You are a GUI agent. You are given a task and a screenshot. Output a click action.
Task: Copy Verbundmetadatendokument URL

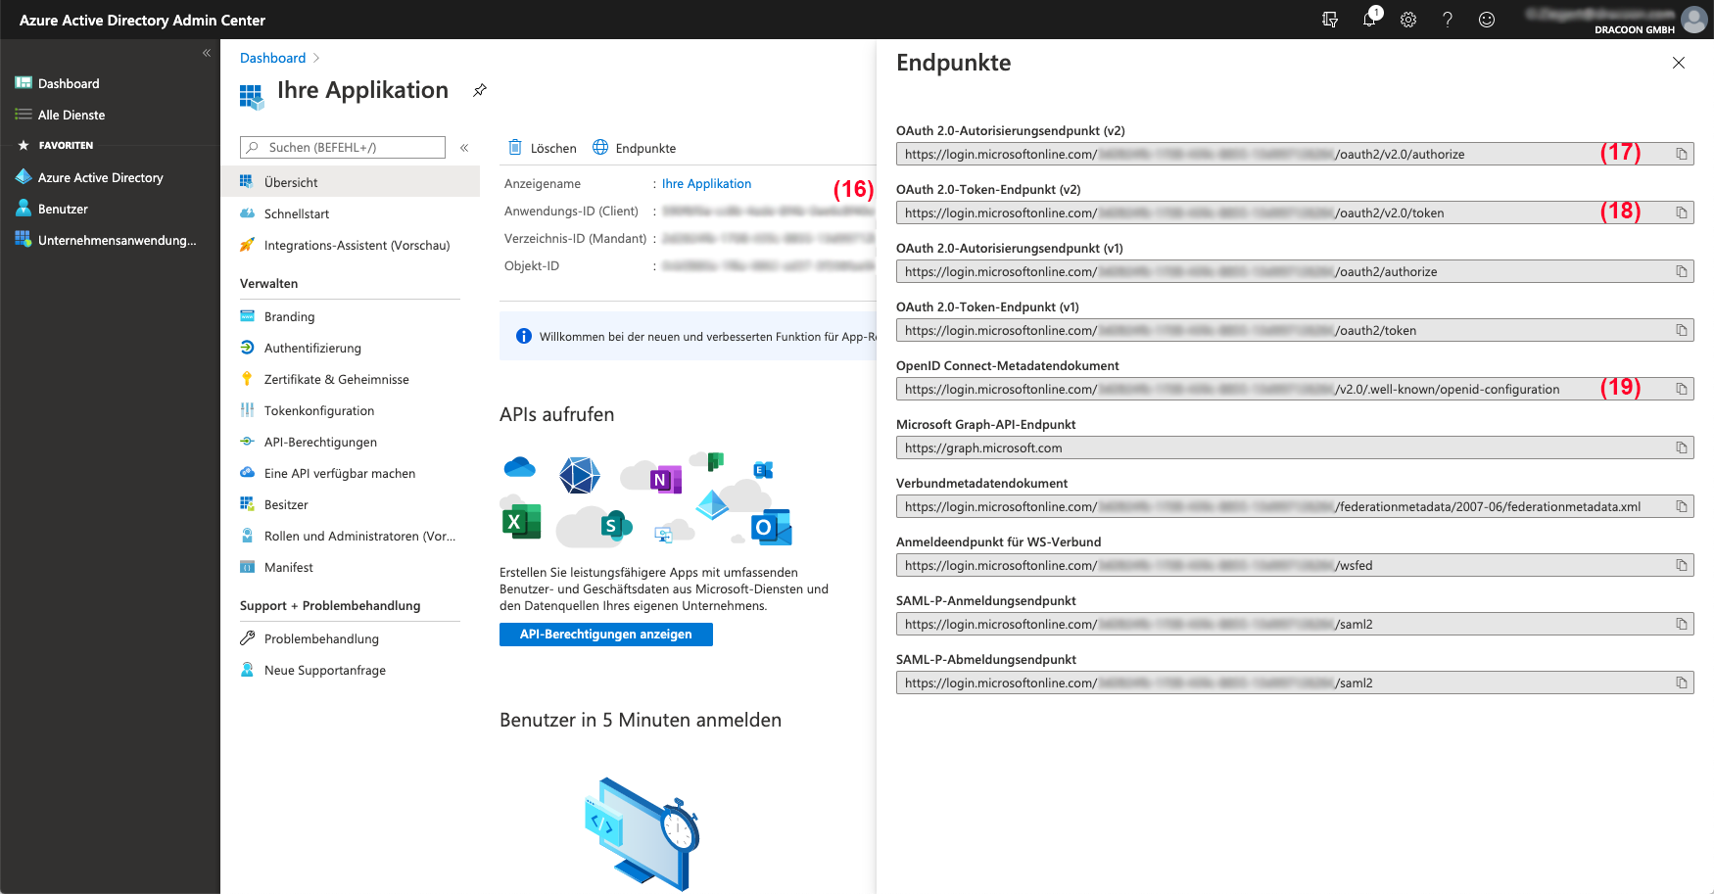tap(1681, 506)
